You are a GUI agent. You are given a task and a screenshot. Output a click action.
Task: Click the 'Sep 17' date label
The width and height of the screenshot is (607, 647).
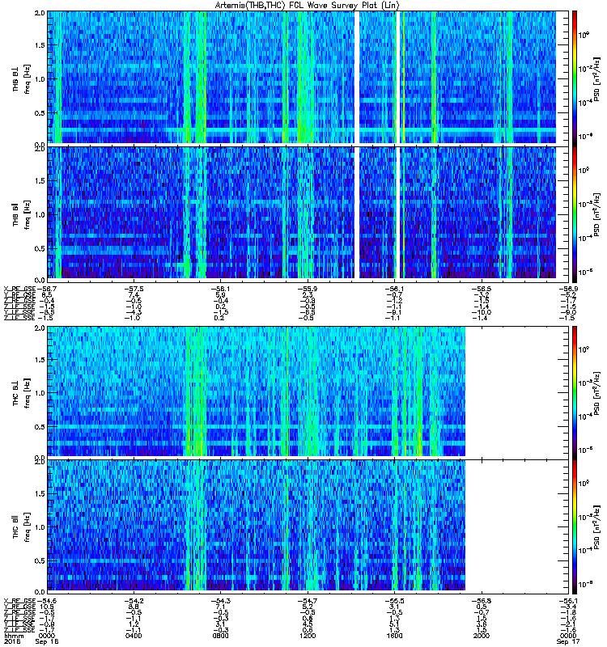coord(568,641)
